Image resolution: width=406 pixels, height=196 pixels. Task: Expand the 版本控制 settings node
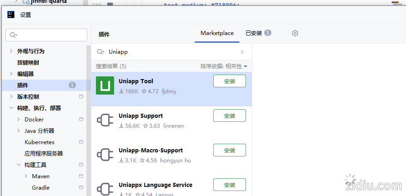click(11, 96)
